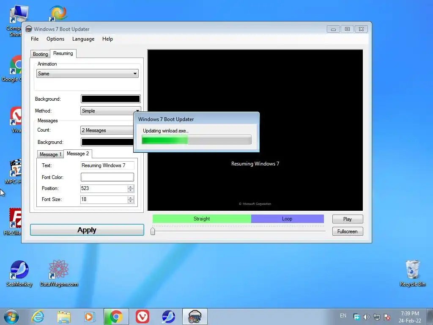Launch Internet Explorer from the taskbar
The image size is (433, 325).
point(38,317)
